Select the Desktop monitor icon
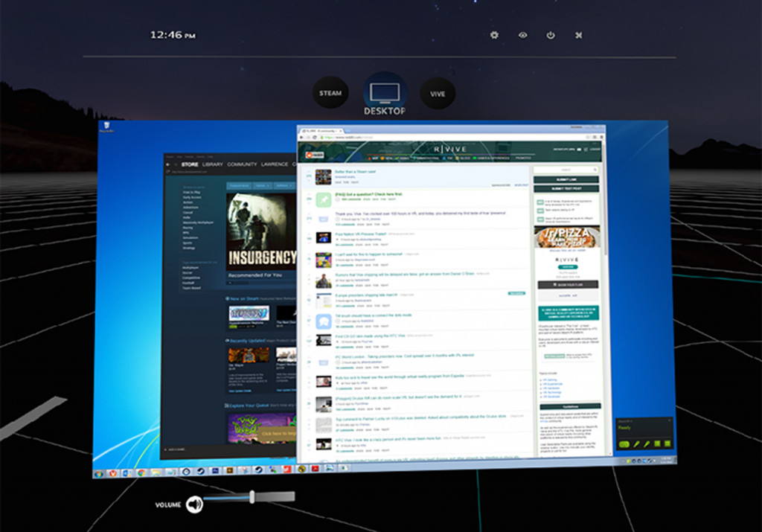This screenshot has height=532, width=762. [x=384, y=92]
